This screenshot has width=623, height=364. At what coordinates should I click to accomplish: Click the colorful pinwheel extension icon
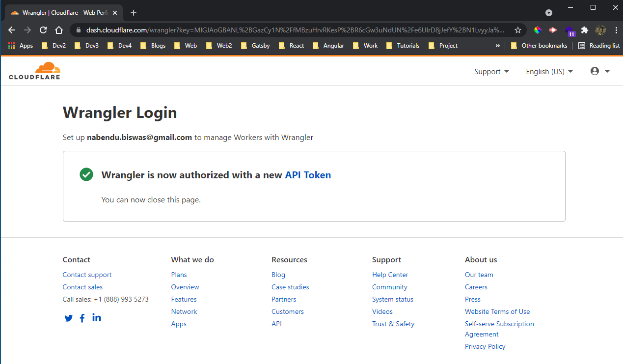(x=538, y=30)
